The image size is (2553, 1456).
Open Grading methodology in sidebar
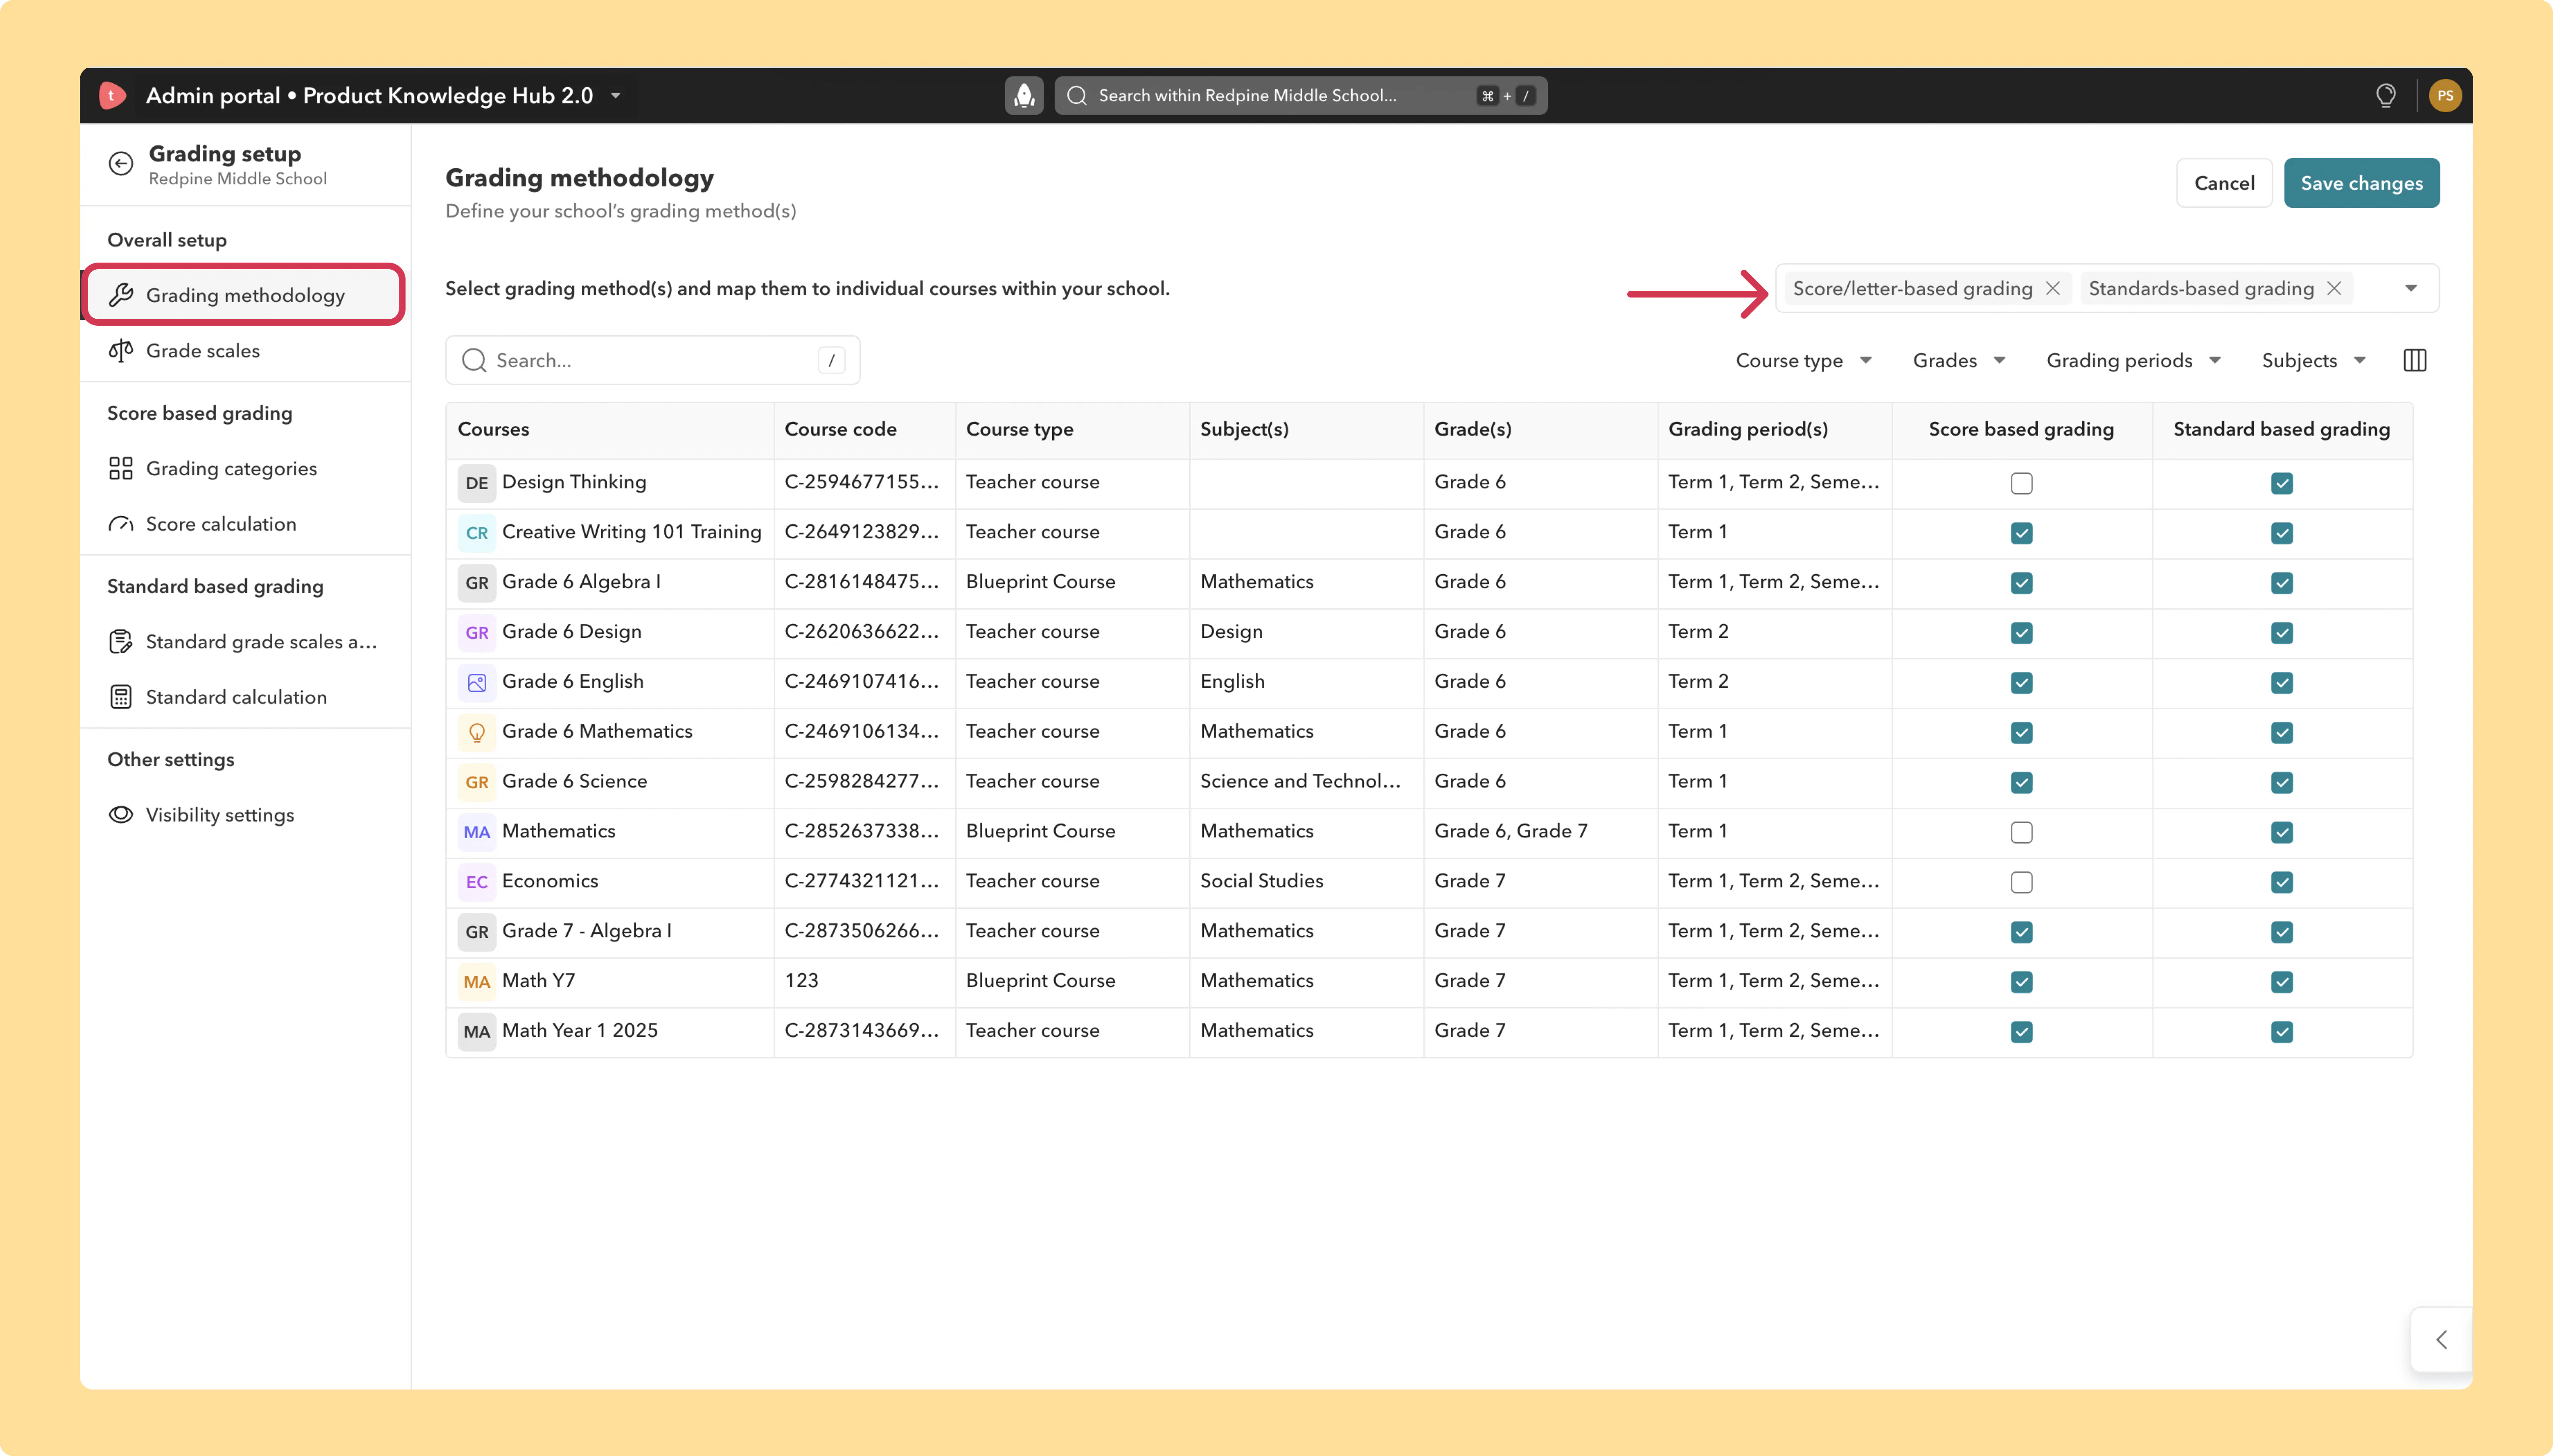pos(245,295)
